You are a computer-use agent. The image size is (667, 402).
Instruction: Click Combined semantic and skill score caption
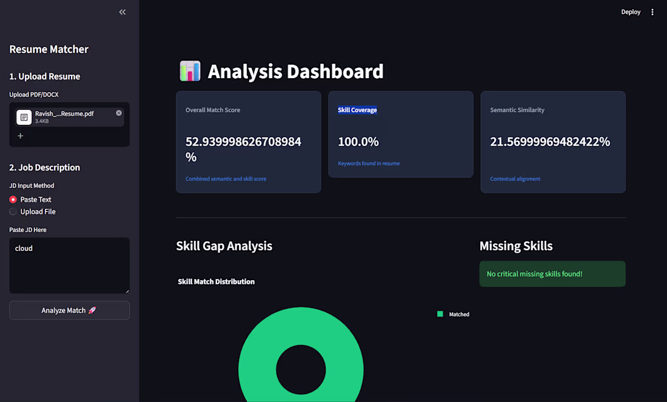click(226, 179)
